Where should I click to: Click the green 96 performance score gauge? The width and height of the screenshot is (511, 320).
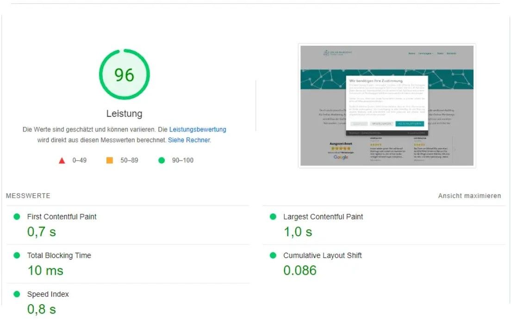pos(124,75)
